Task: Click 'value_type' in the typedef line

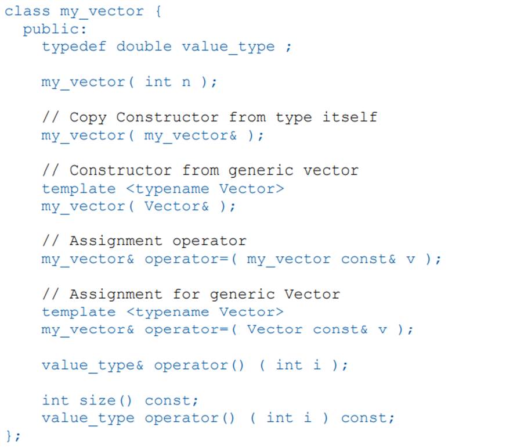Action: (228, 46)
